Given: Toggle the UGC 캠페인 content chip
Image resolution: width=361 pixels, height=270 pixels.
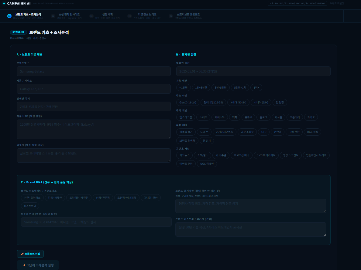Looking at the screenshot, I should coord(207,164).
